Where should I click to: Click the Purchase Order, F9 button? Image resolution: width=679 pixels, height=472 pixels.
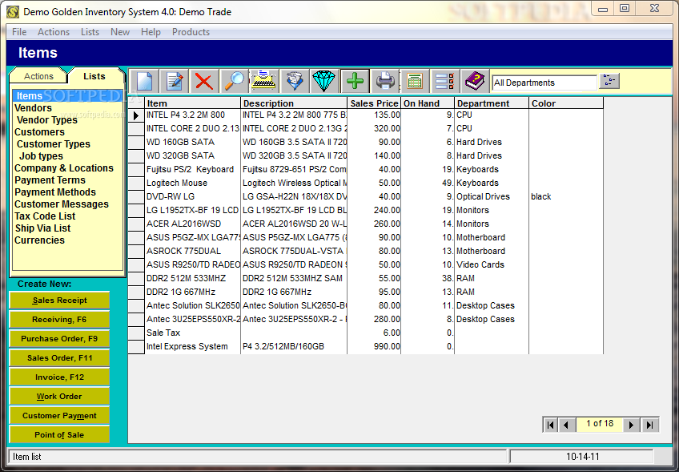(x=59, y=339)
